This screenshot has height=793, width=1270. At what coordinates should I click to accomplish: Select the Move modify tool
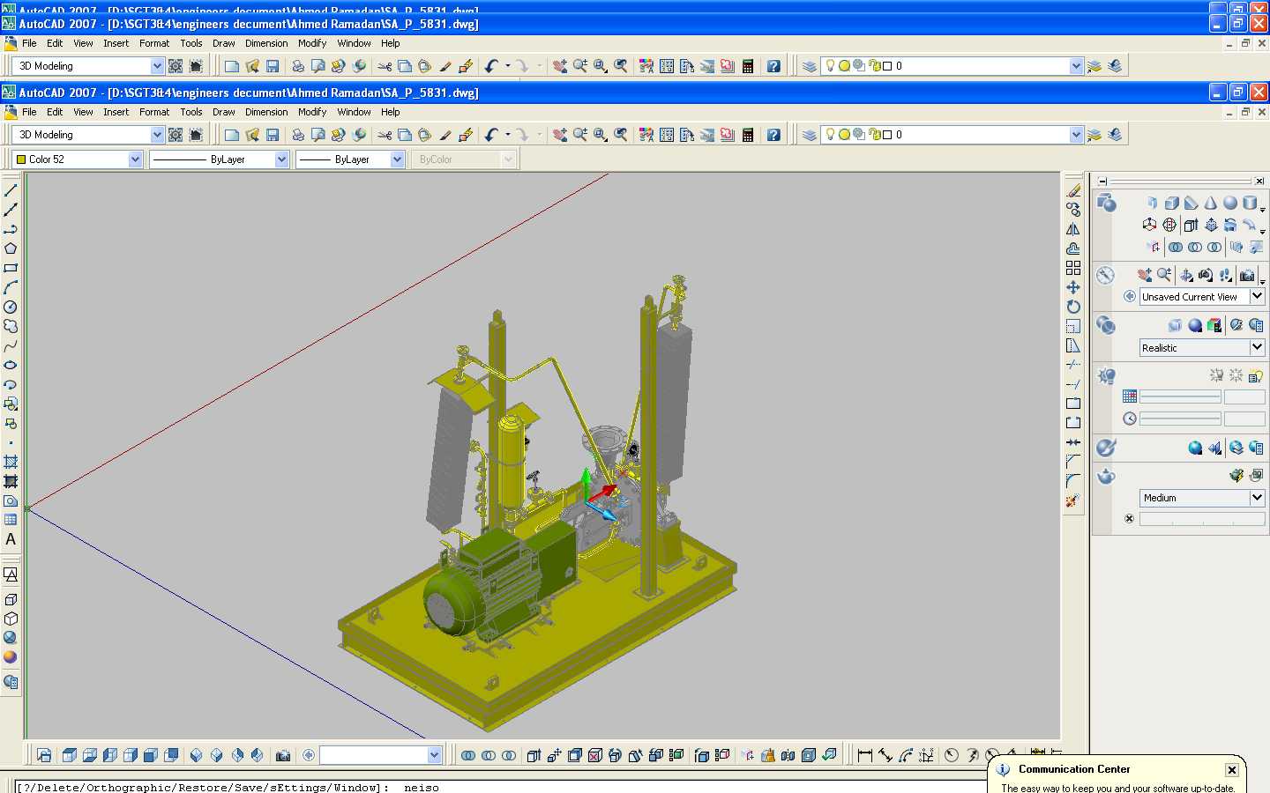tap(1073, 287)
